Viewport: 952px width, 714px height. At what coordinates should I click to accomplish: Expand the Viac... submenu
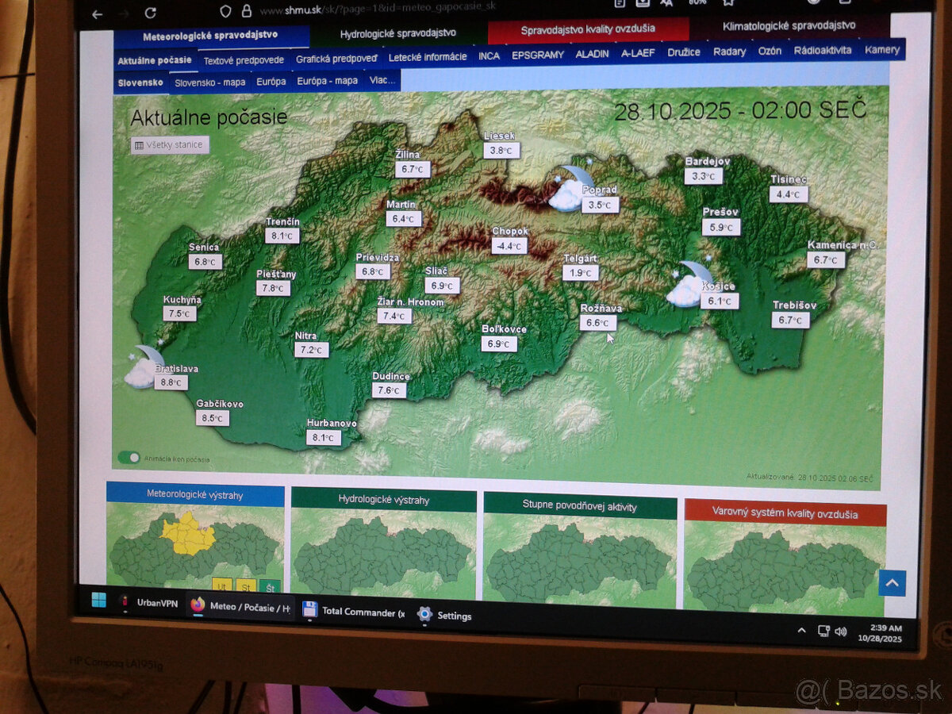382,80
